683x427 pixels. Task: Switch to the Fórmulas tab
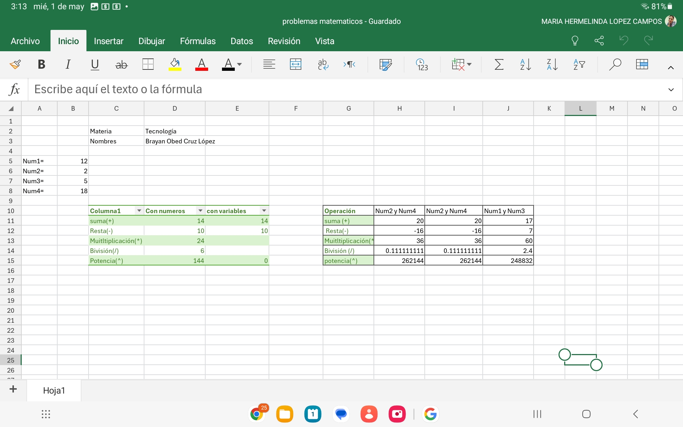[x=198, y=41]
